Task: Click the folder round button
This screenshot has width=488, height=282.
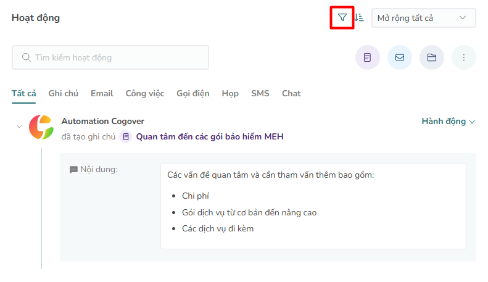Action: click(432, 57)
